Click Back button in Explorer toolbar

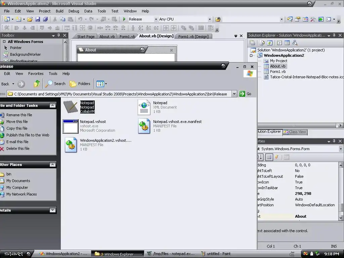tap(7, 84)
